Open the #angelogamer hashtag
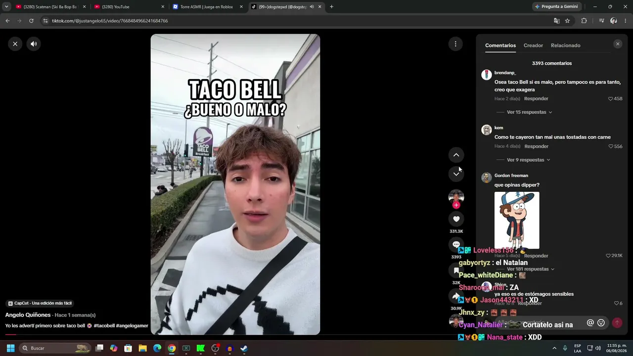Image resolution: width=633 pixels, height=356 pixels. [132, 326]
